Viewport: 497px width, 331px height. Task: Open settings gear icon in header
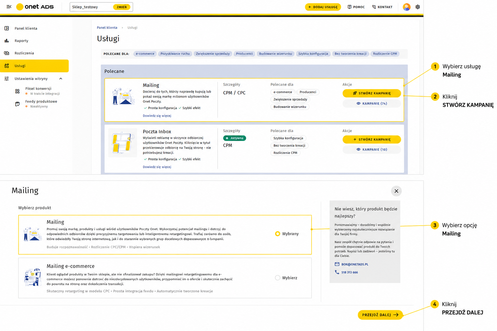tap(418, 7)
